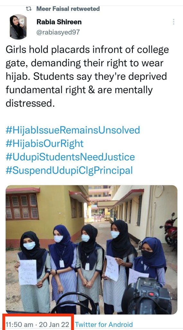Image resolution: width=183 pixels, height=330 pixels.
Task: Click the yellow building window in the photo
Action: coord(22,207)
